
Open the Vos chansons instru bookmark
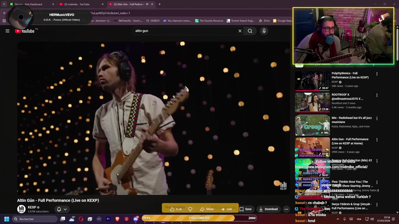[x=177, y=21]
